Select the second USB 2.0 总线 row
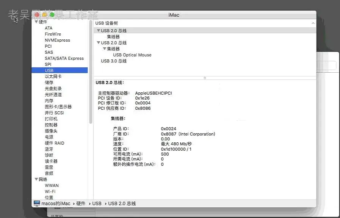340x218 pixels. point(114,43)
